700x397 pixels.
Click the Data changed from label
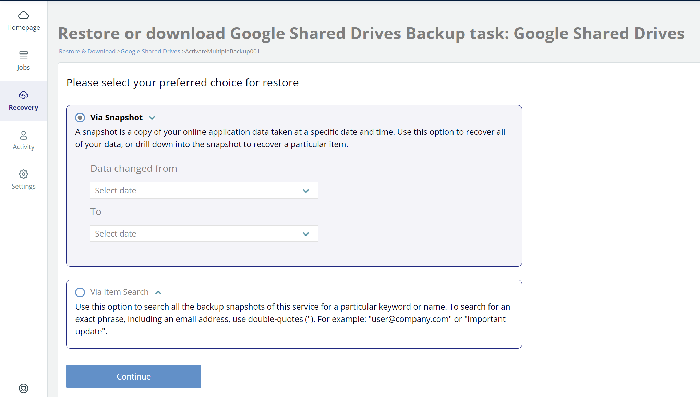134,168
